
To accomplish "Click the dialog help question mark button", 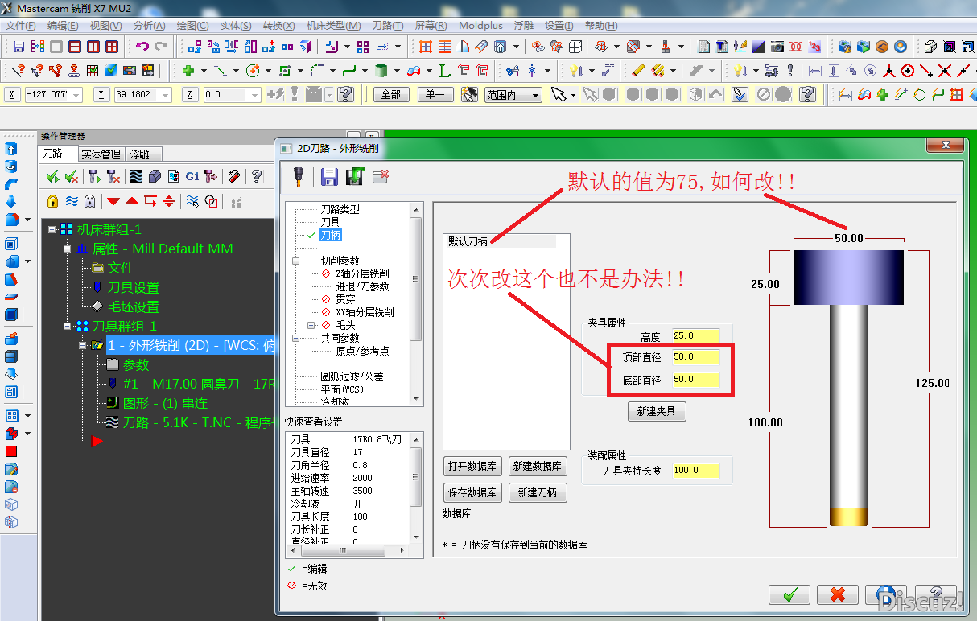I will pyautogui.click(x=936, y=594).
